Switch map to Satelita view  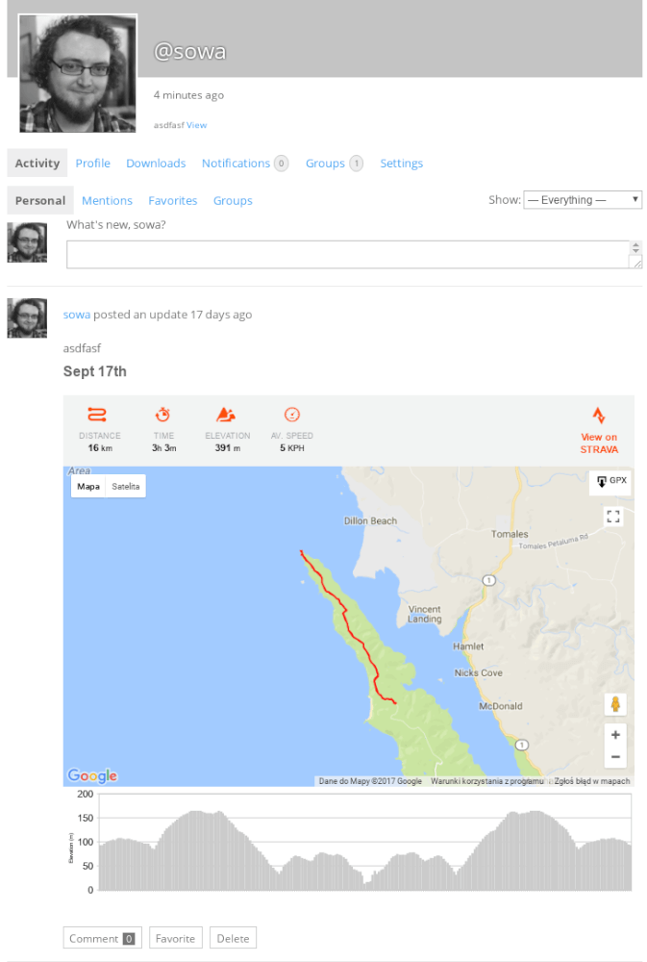click(x=126, y=487)
